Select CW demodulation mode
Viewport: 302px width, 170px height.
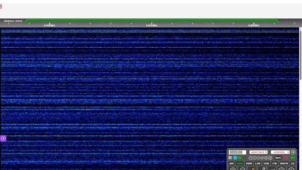click(275, 163)
